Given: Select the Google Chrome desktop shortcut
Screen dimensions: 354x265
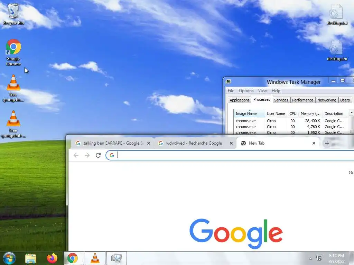Looking at the screenshot, I should (13, 52).
